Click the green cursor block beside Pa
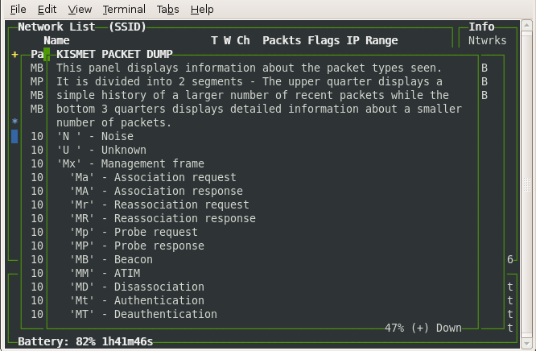The height and width of the screenshot is (351, 536). [47, 55]
